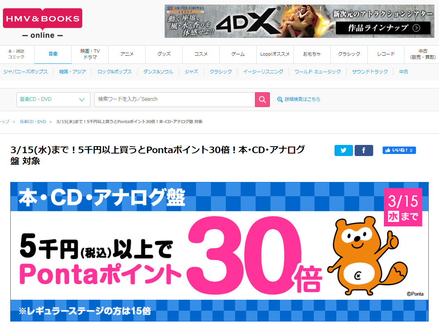439x324 pixels.
Task: Share on Twitter with bird icon
Action: [x=344, y=150]
